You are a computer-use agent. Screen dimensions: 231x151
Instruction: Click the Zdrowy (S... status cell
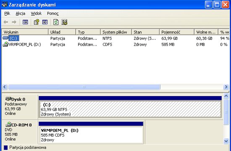[144, 39]
